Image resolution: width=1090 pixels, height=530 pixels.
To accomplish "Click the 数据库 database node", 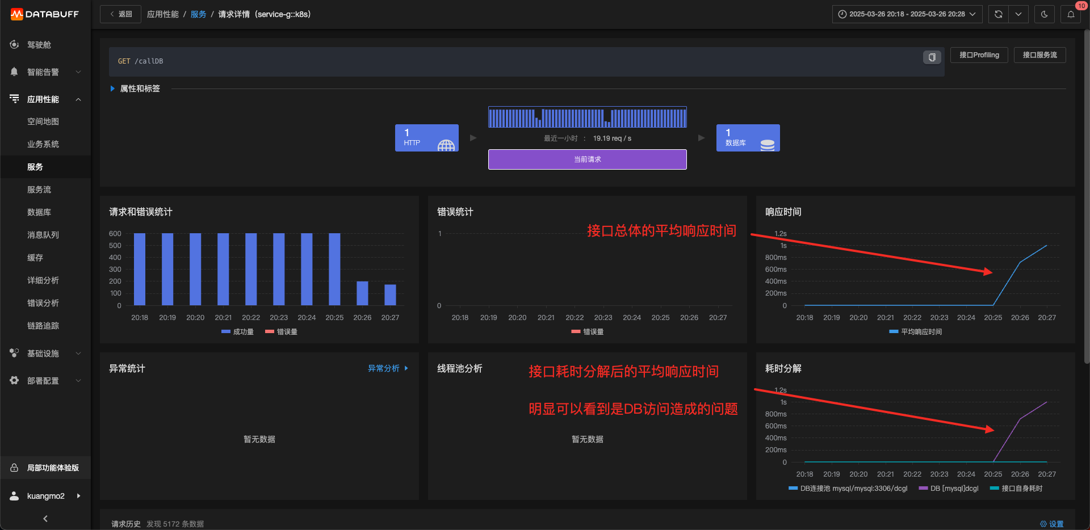I will (x=748, y=138).
